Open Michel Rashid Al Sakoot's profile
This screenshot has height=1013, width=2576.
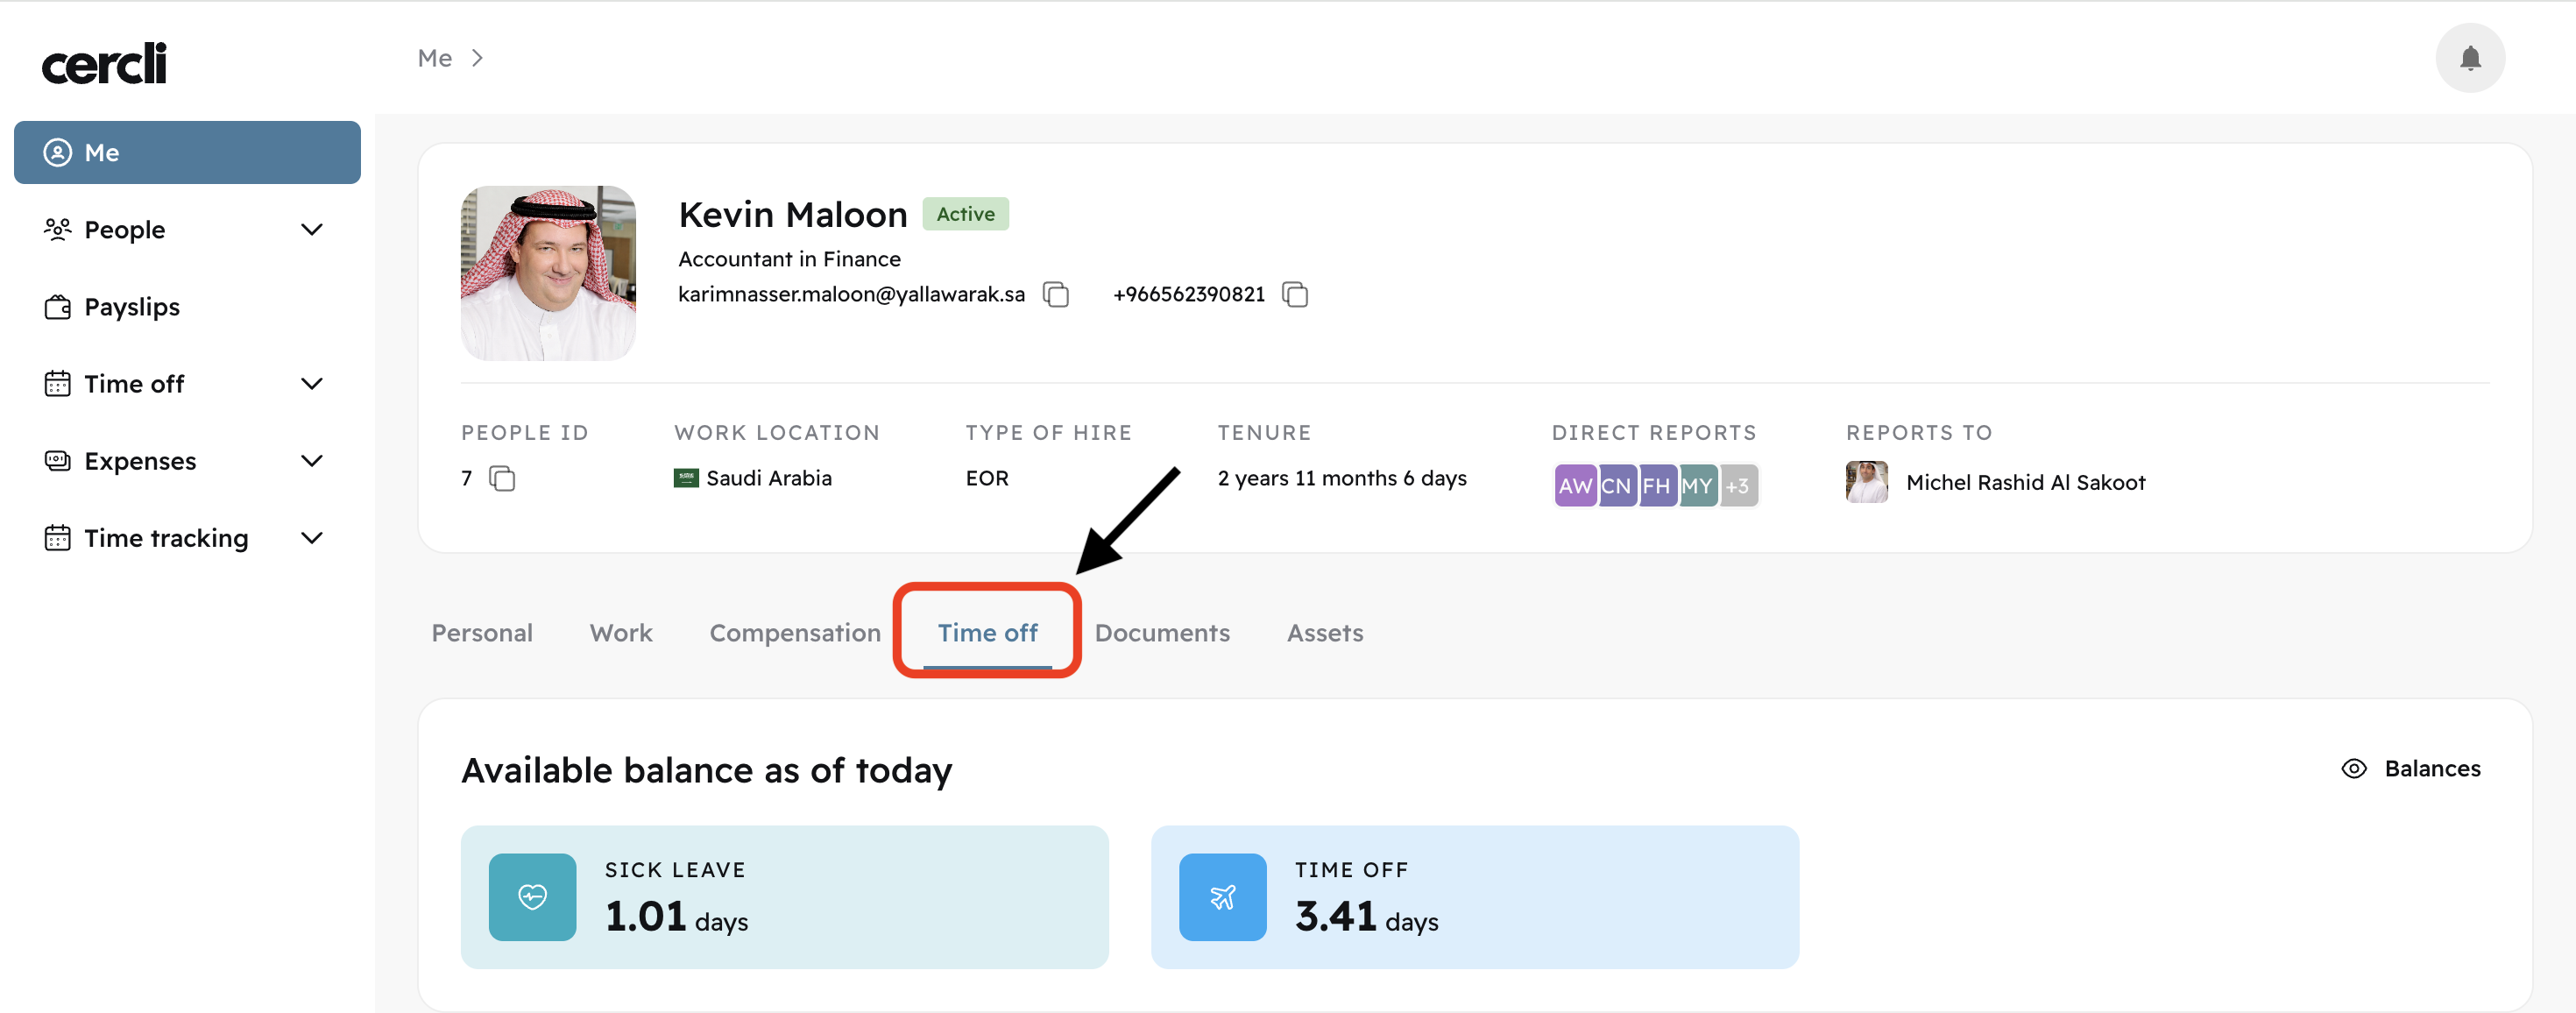[x=2025, y=482]
